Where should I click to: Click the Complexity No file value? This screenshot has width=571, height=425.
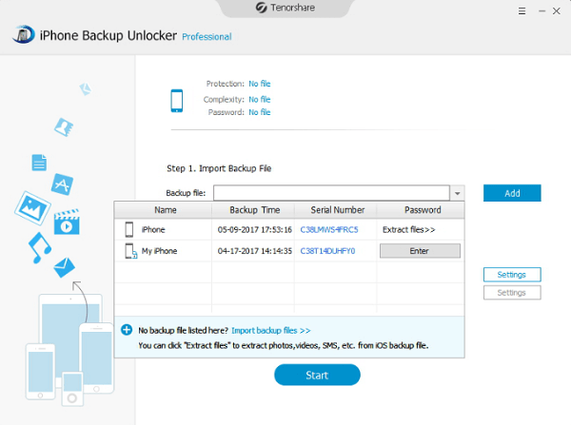tap(259, 99)
